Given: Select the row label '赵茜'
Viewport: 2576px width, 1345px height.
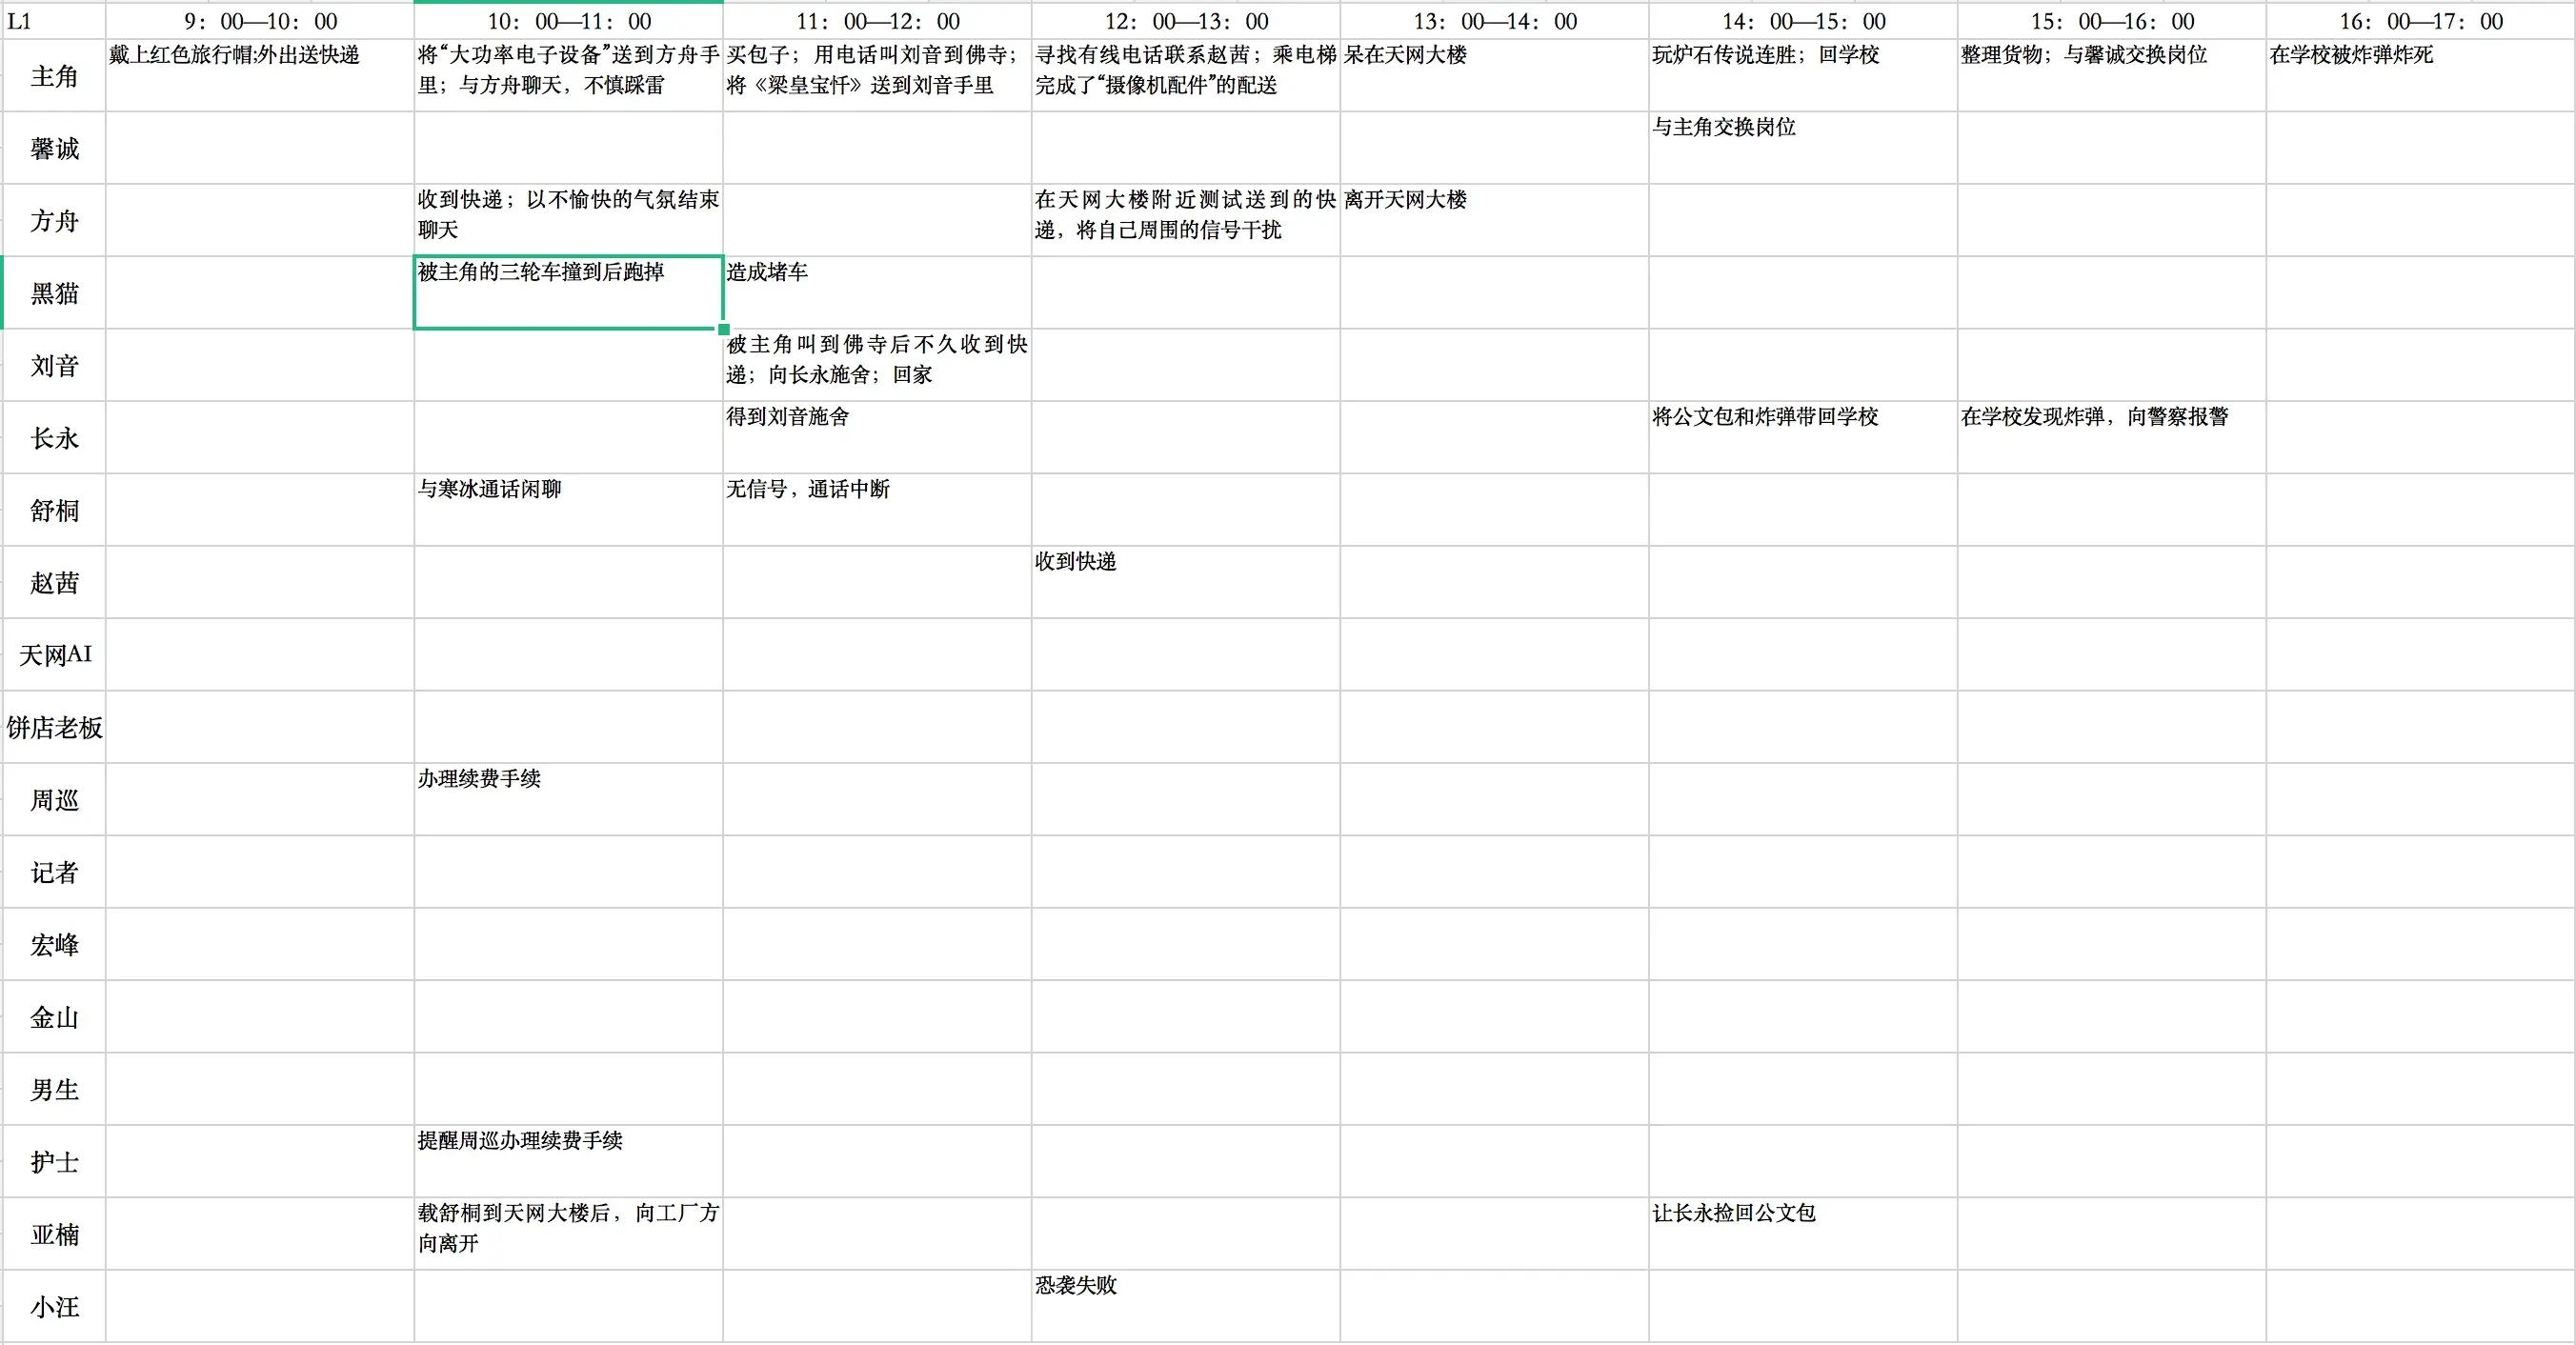Looking at the screenshot, I should (54, 582).
